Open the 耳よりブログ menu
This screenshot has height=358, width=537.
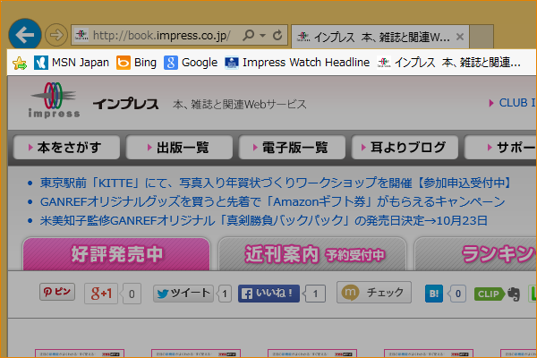405,148
